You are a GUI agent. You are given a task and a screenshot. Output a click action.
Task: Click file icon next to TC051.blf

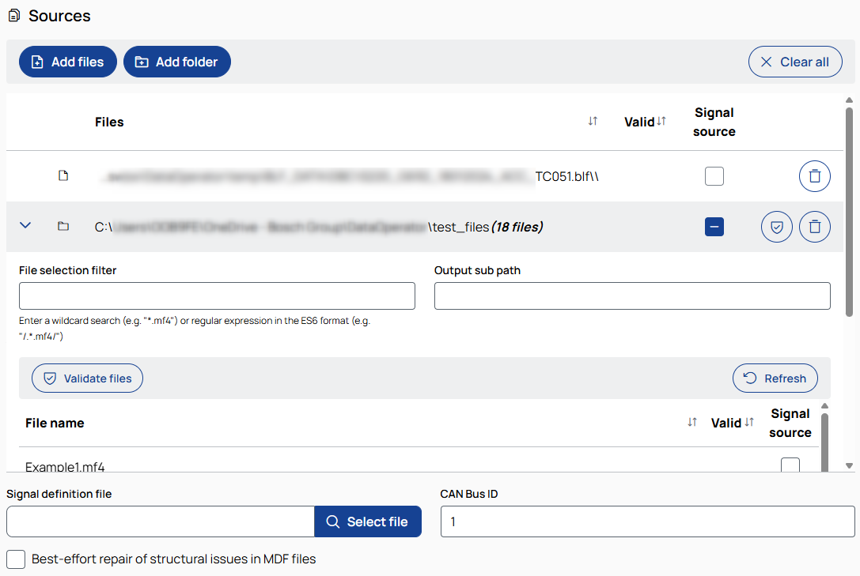[x=63, y=176]
